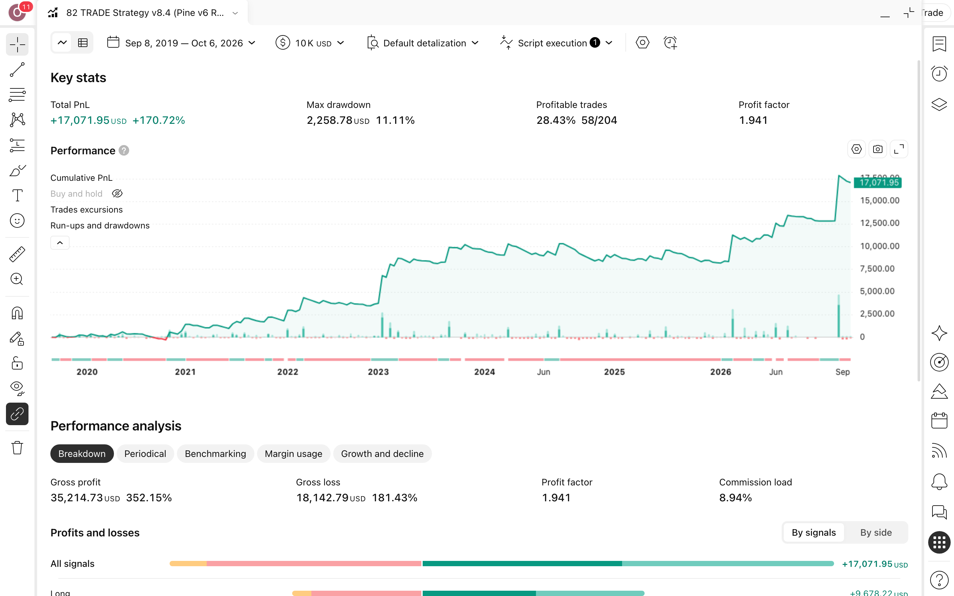Image resolution: width=954 pixels, height=596 pixels.
Task: Switch to the list of trades table view
Action: (83, 43)
